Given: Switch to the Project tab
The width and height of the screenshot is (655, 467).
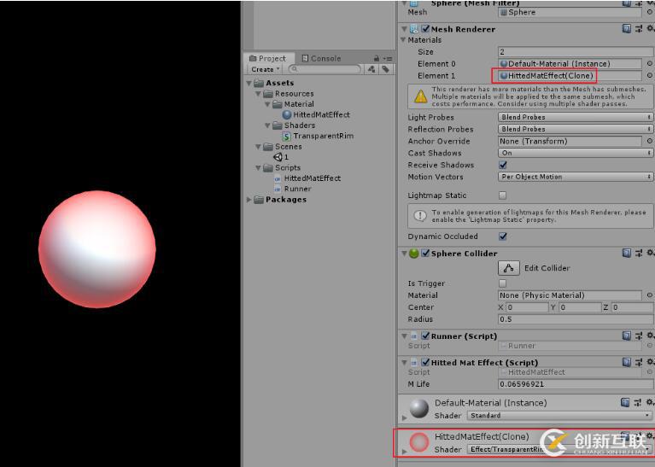Looking at the screenshot, I should [x=268, y=58].
